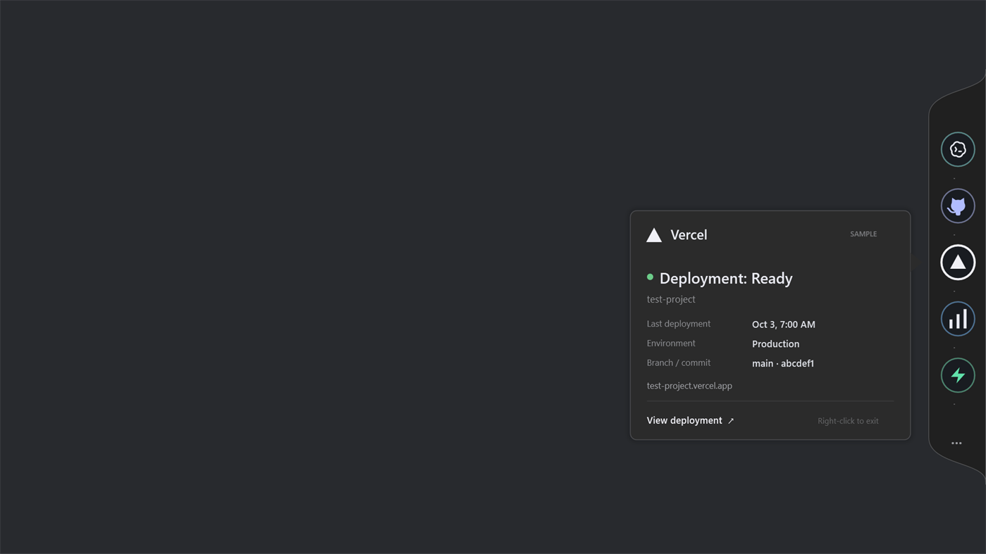Open the terminal blob icon in sidebar

click(958, 149)
